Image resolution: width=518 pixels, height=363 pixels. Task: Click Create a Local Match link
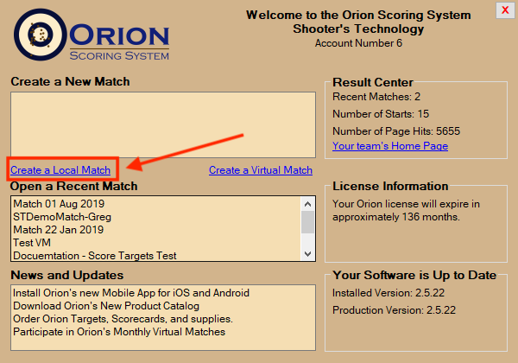(x=60, y=170)
